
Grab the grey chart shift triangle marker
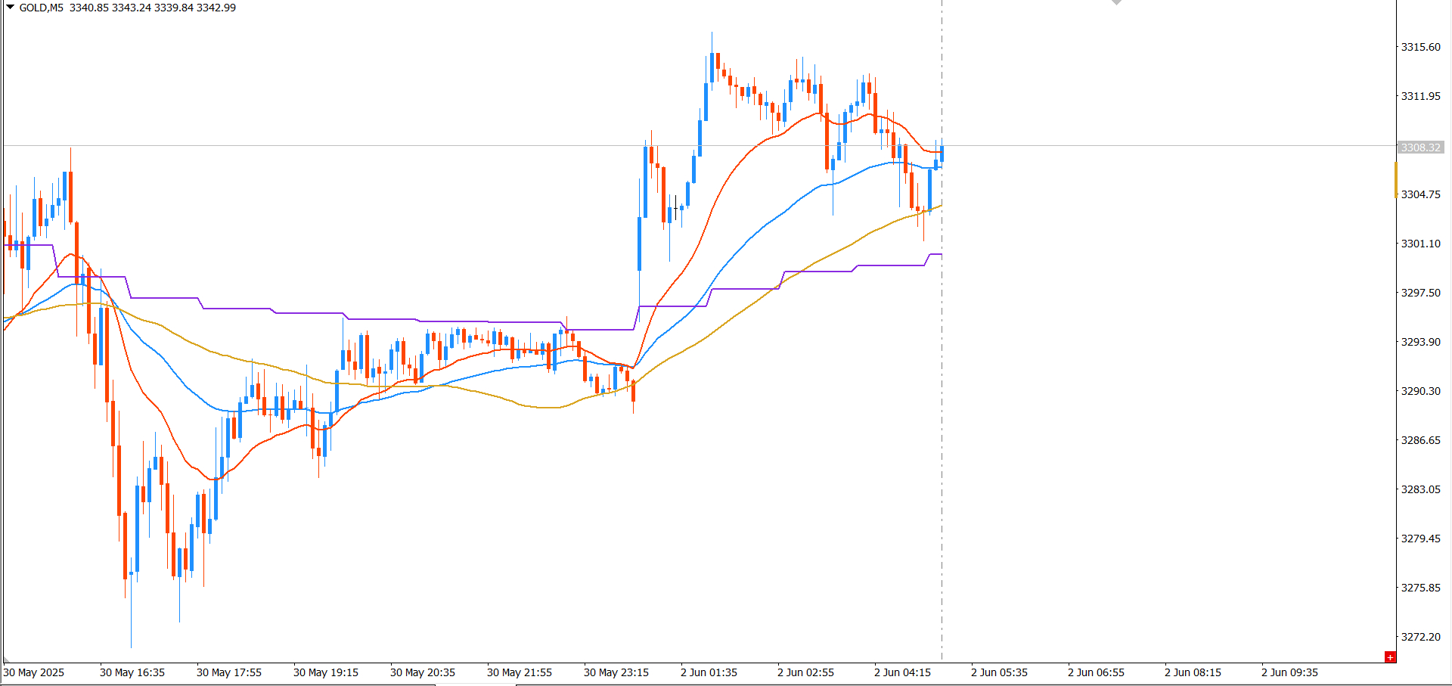tap(1116, 2)
